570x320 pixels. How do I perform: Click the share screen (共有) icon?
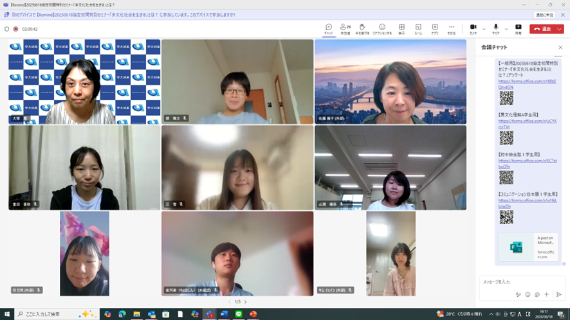(518, 28)
